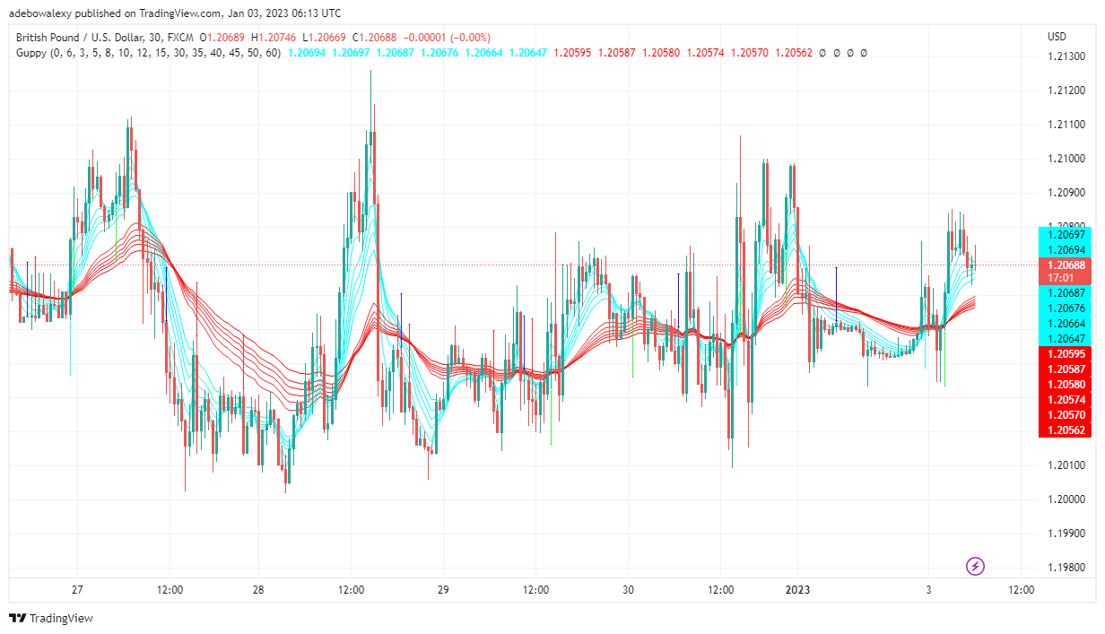Image resolution: width=1105 pixels, height=634 pixels.
Task: Click date 30 on the time axis
Action: pos(628,590)
